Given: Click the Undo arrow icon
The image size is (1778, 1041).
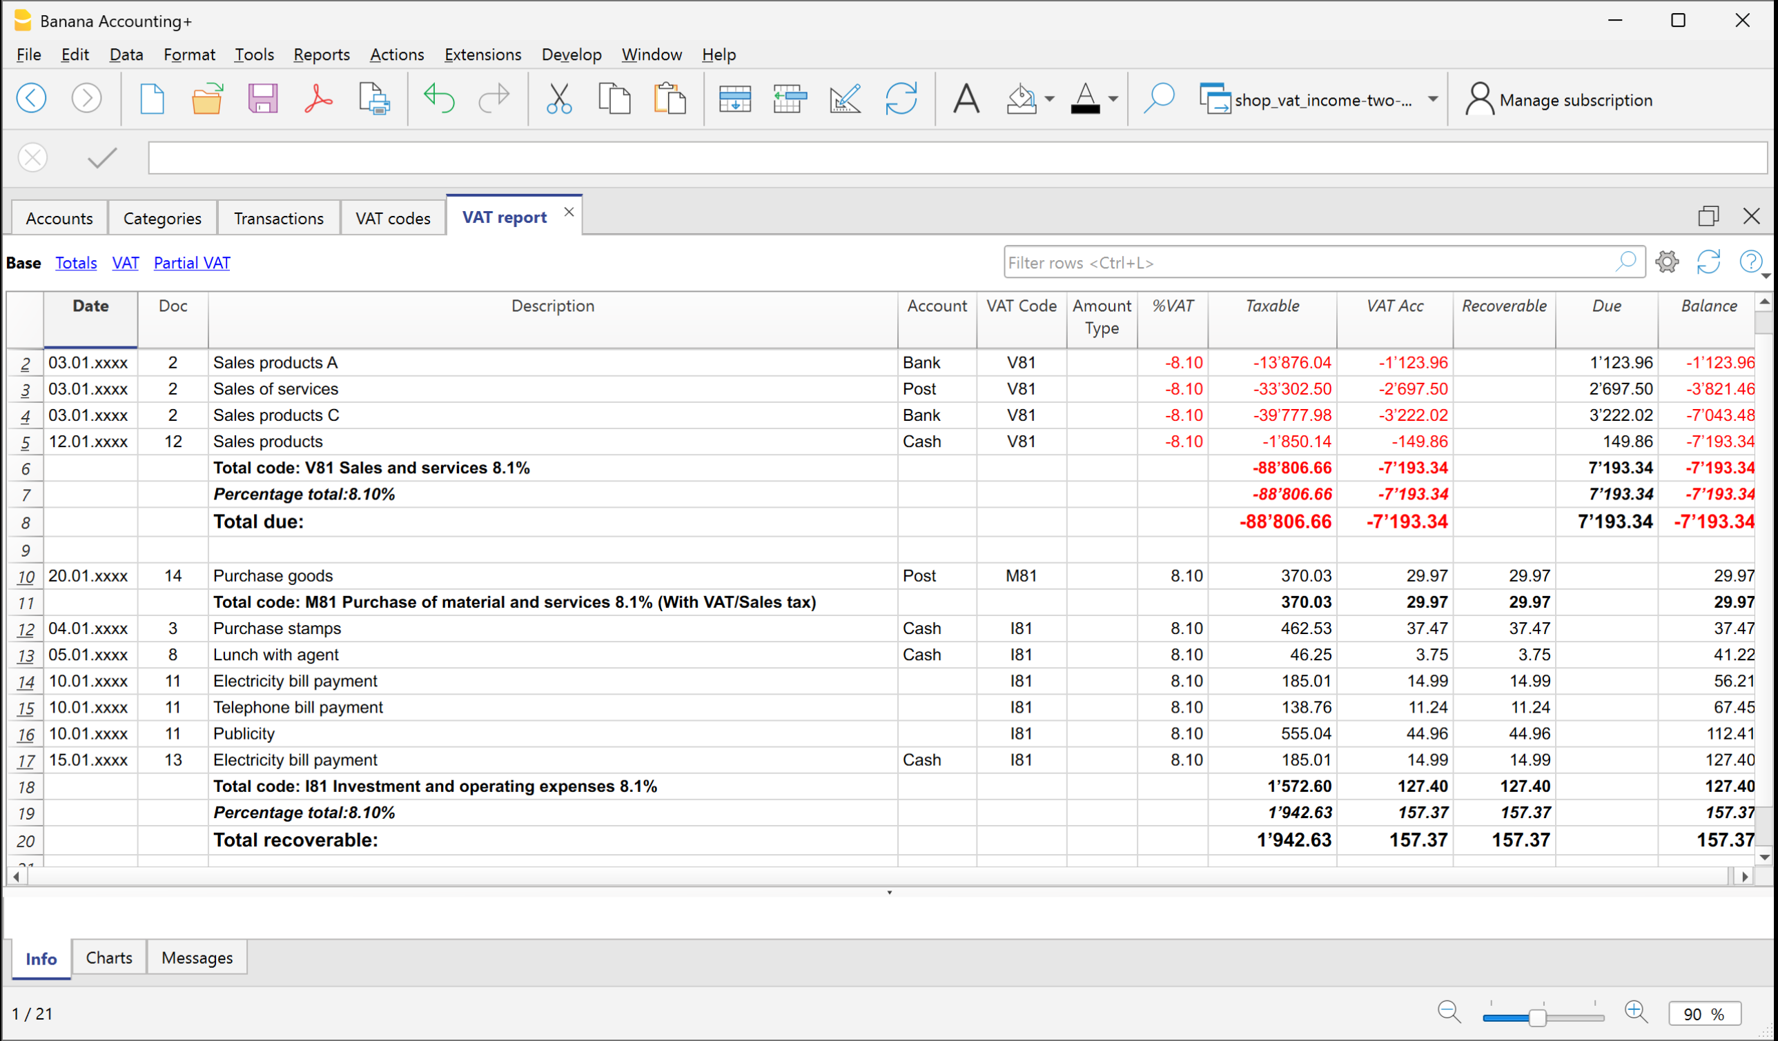Looking at the screenshot, I should click(439, 99).
